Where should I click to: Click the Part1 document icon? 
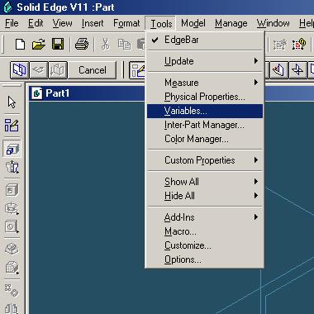[x=36, y=93]
